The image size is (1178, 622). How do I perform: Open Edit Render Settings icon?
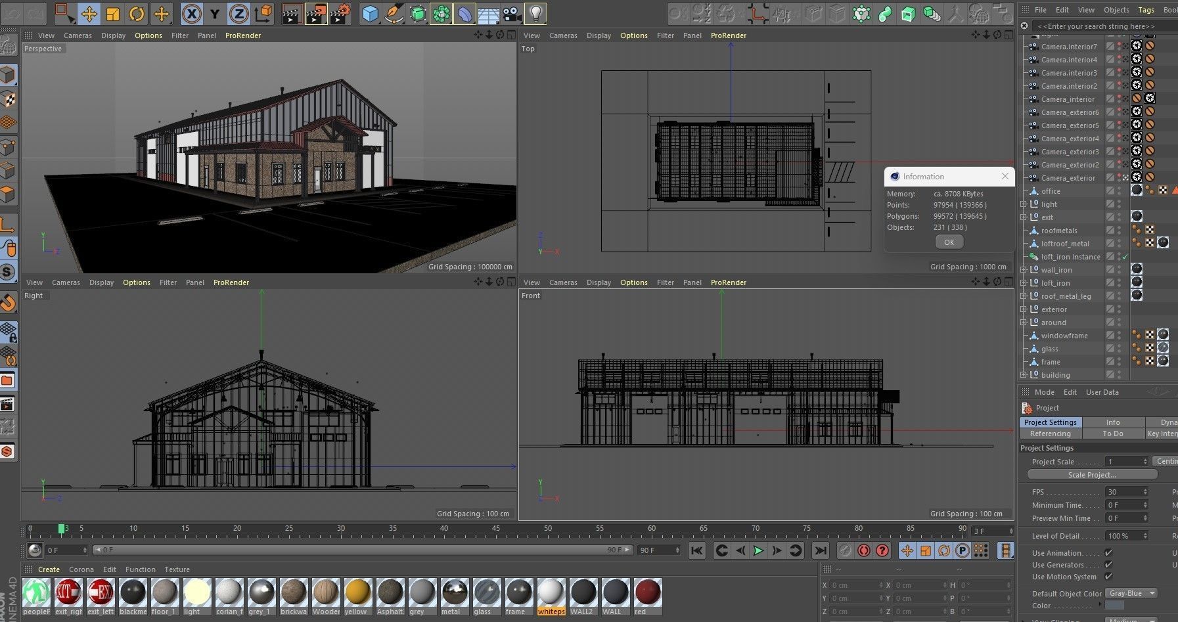[x=340, y=13]
